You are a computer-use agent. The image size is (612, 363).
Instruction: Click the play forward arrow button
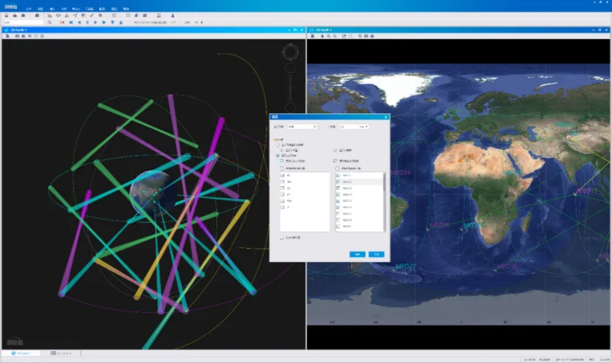96,23
